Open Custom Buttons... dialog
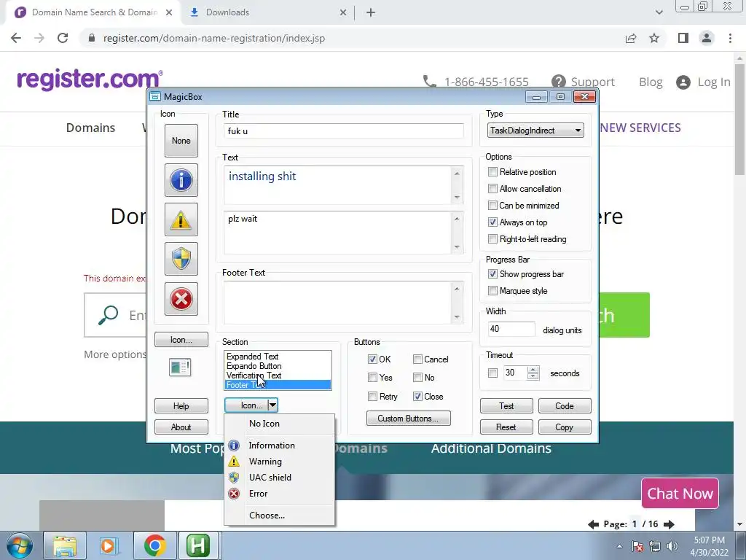746x560 pixels. [408, 418]
